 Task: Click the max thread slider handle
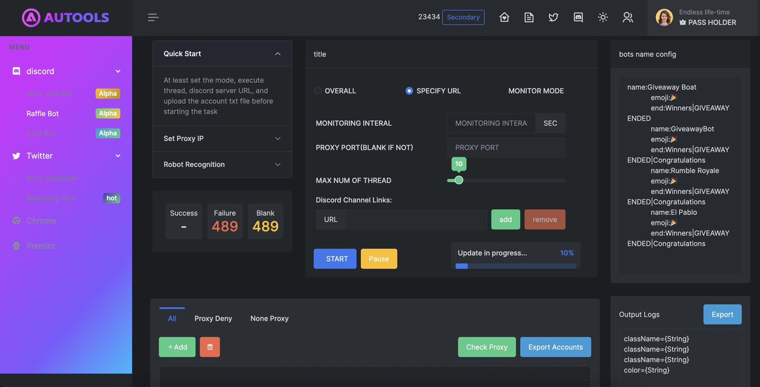pos(459,180)
